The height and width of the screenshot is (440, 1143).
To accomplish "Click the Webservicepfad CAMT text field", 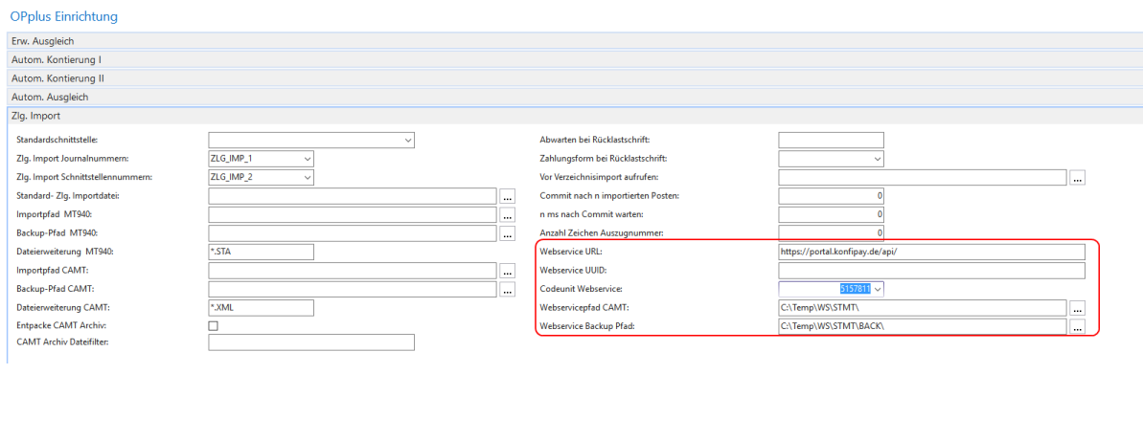I will pyautogui.click(x=923, y=308).
